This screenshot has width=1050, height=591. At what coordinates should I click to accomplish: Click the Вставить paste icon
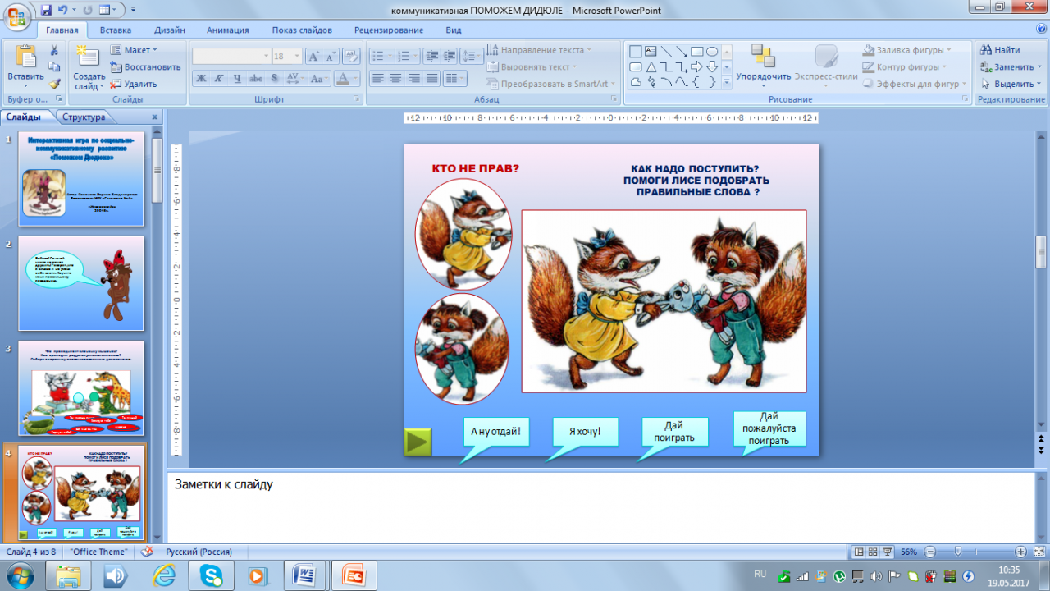[x=25, y=57]
